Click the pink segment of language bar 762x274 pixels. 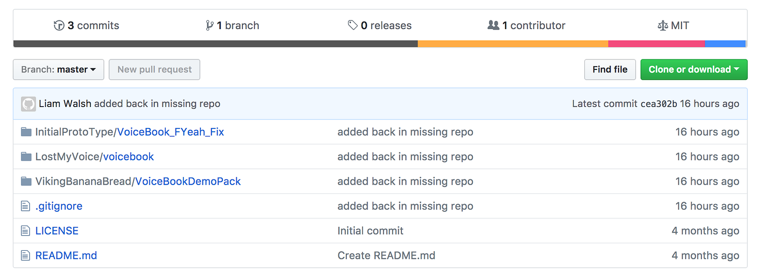point(656,44)
